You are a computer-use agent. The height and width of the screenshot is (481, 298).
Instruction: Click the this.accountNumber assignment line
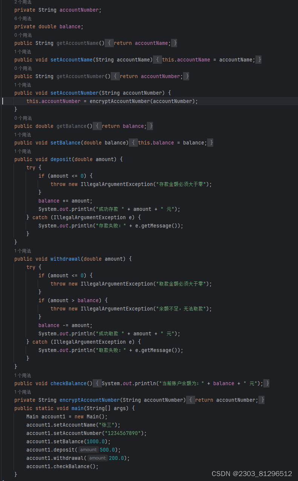pos(112,101)
